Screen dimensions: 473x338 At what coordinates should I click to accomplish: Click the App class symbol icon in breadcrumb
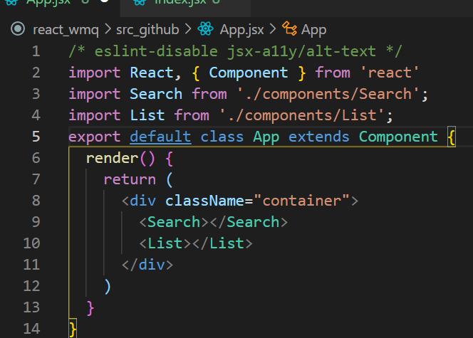289,29
